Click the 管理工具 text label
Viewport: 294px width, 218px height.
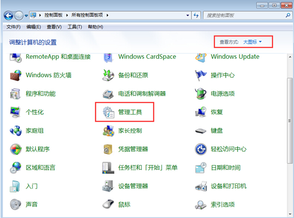point(130,112)
